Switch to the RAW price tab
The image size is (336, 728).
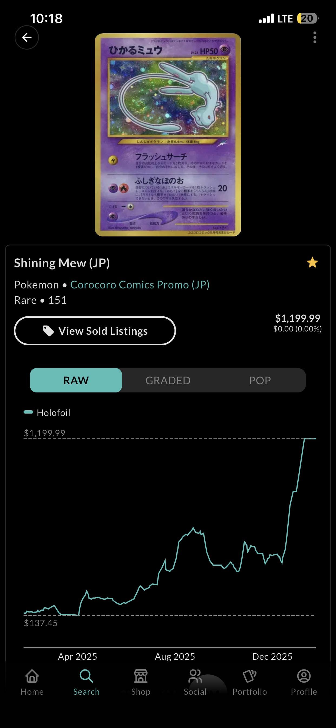pos(76,381)
